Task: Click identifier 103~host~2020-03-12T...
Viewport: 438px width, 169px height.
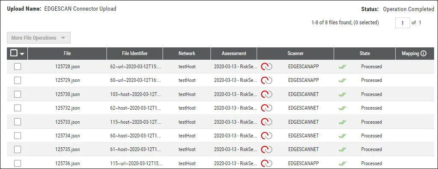Action: [136, 94]
